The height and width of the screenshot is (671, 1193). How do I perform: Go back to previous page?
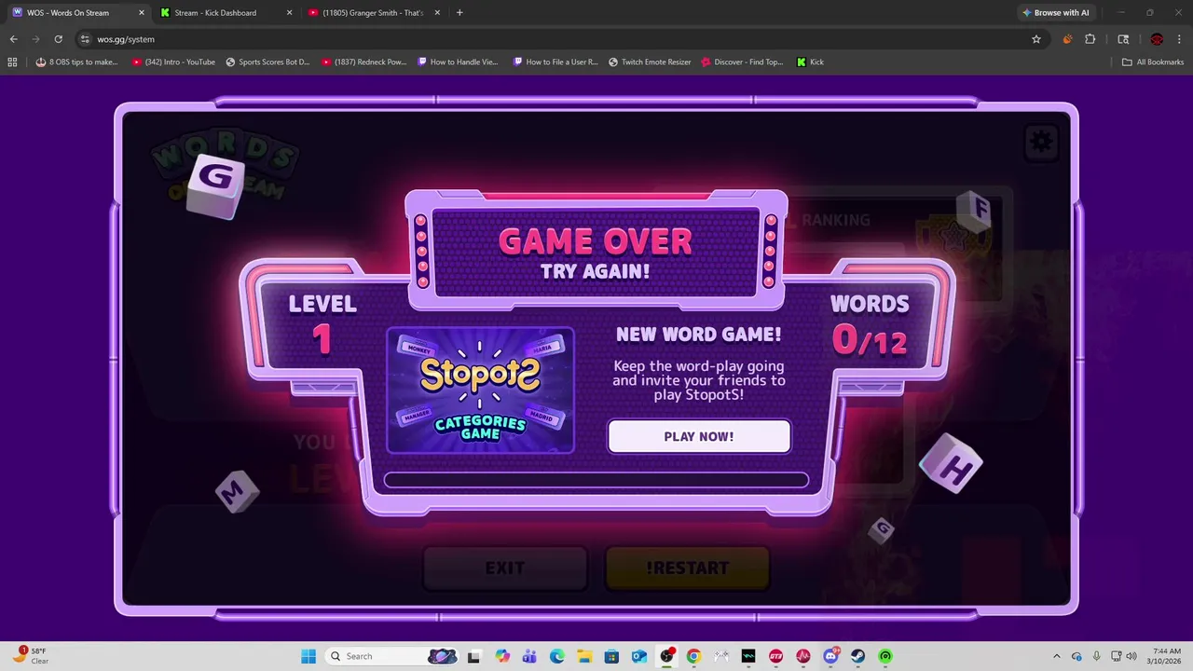pyautogui.click(x=13, y=39)
